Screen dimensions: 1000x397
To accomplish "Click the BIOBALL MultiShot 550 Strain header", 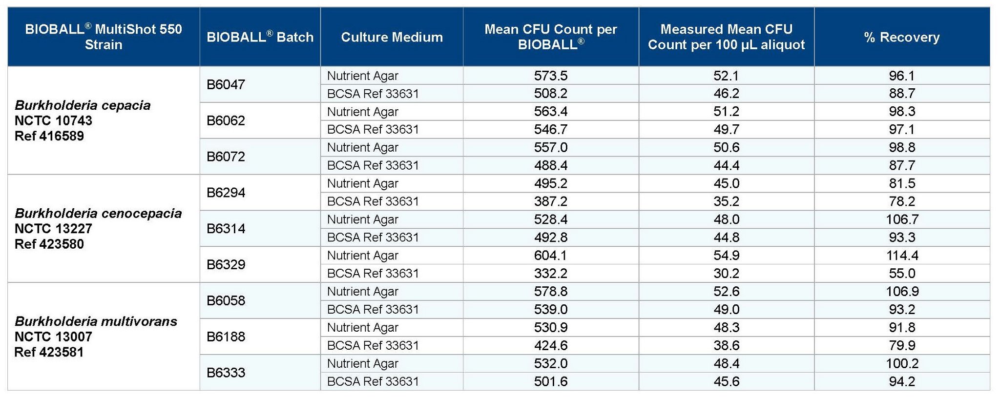I will [x=104, y=37].
